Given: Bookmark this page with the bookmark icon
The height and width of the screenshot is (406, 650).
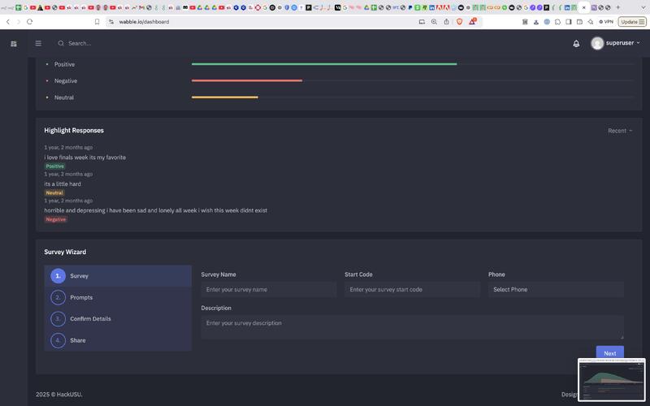Looking at the screenshot, I should (x=97, y=22).
